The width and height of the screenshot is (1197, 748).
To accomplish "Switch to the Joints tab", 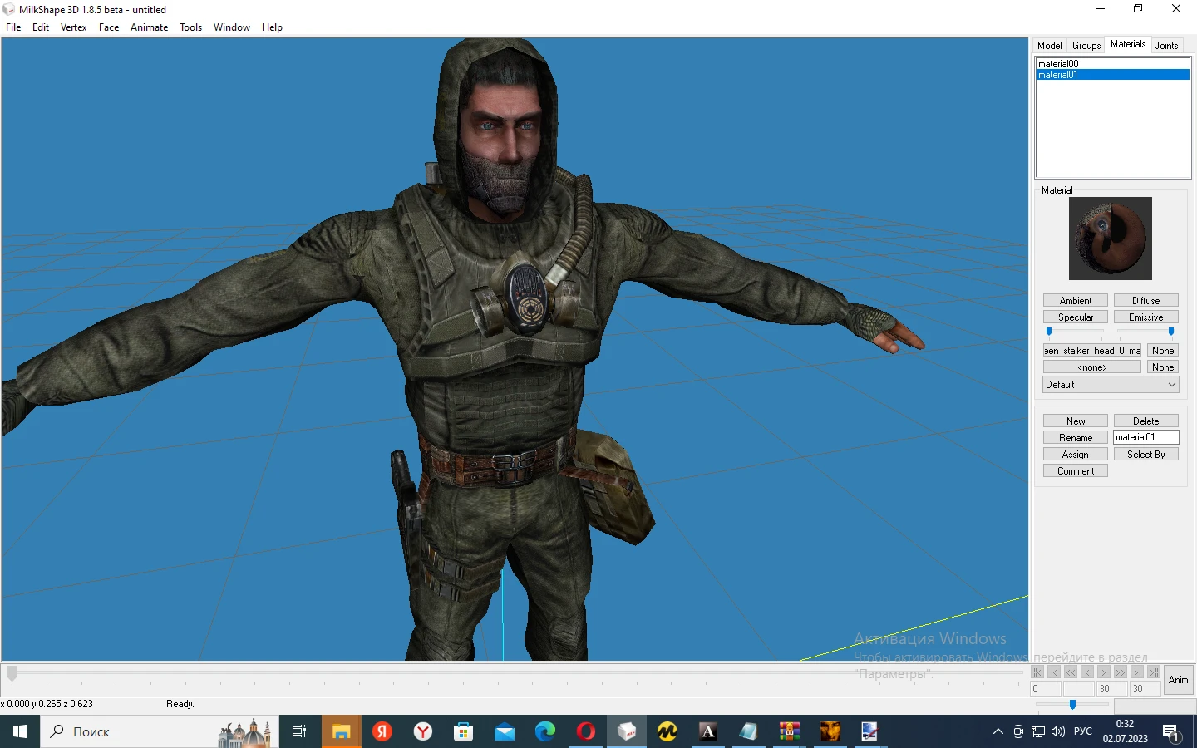I will tap(1166, 45).
